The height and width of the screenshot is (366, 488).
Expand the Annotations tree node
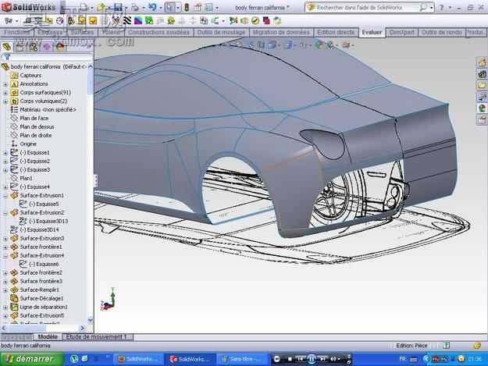[5, 84]
